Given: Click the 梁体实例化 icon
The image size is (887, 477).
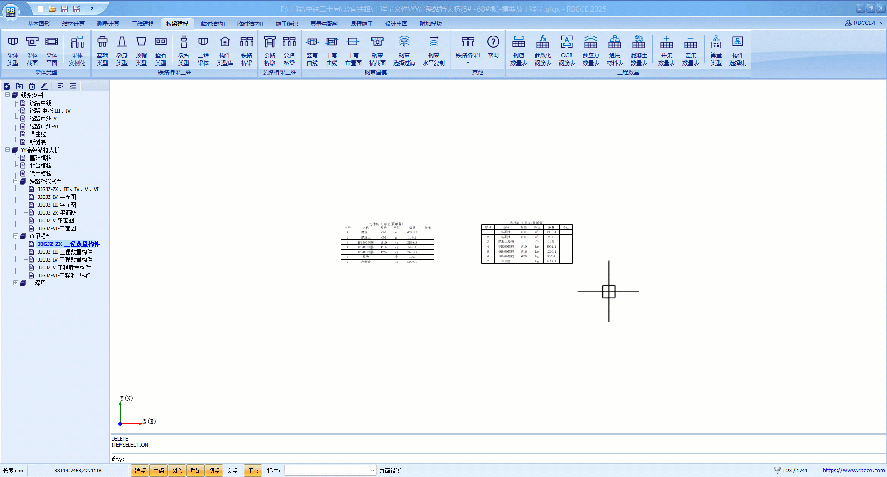Looking at the screenshot, I should pos(77,50).
